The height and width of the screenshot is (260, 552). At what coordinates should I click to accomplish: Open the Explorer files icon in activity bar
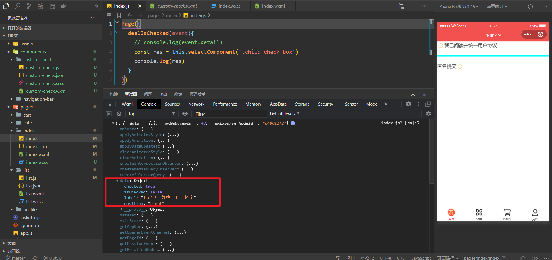tap(6, 6)
